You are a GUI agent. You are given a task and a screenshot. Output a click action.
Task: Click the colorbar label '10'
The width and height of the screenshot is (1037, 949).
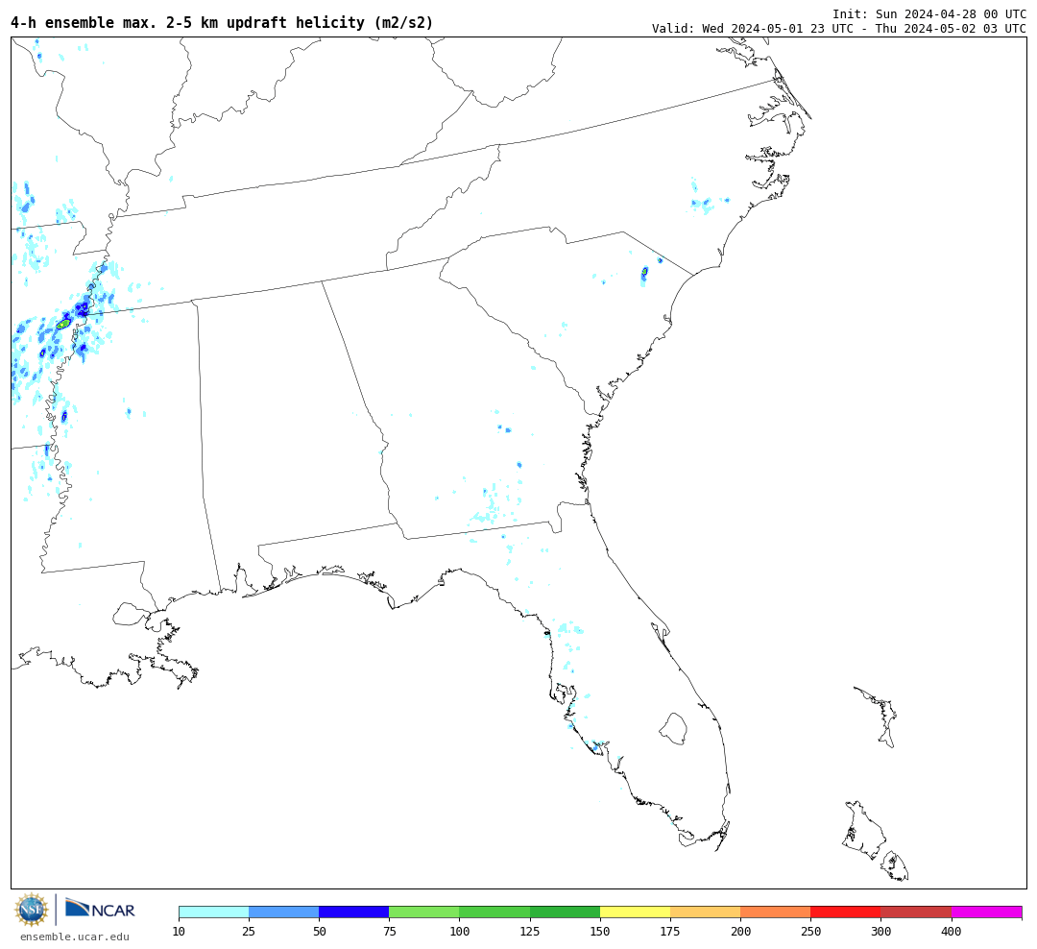pos(179,932)
